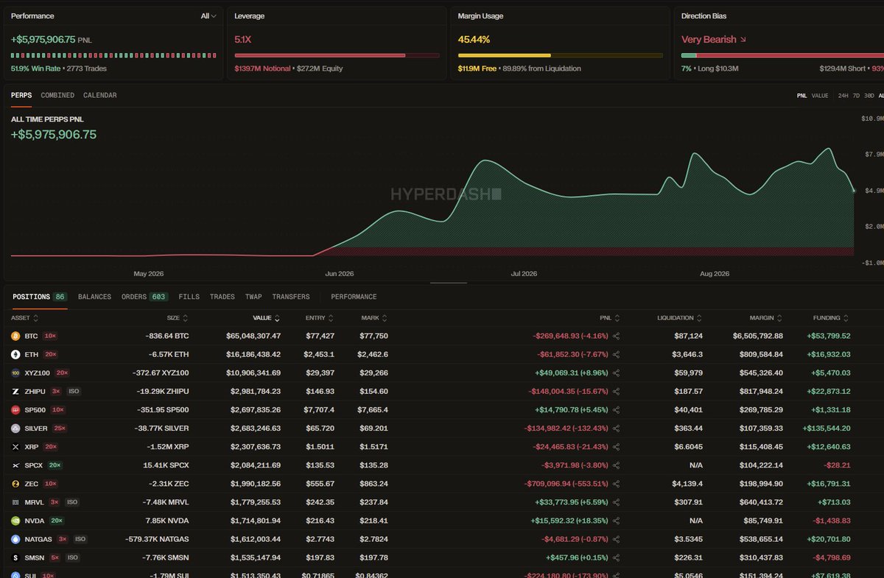This screenshot has height=578, width=884.
Task: Click the ETH coin icon
Action: (x=15, y=354)
